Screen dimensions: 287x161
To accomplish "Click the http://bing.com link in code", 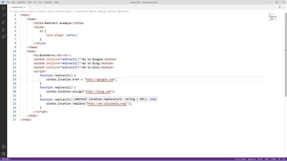I will (98, 91).
